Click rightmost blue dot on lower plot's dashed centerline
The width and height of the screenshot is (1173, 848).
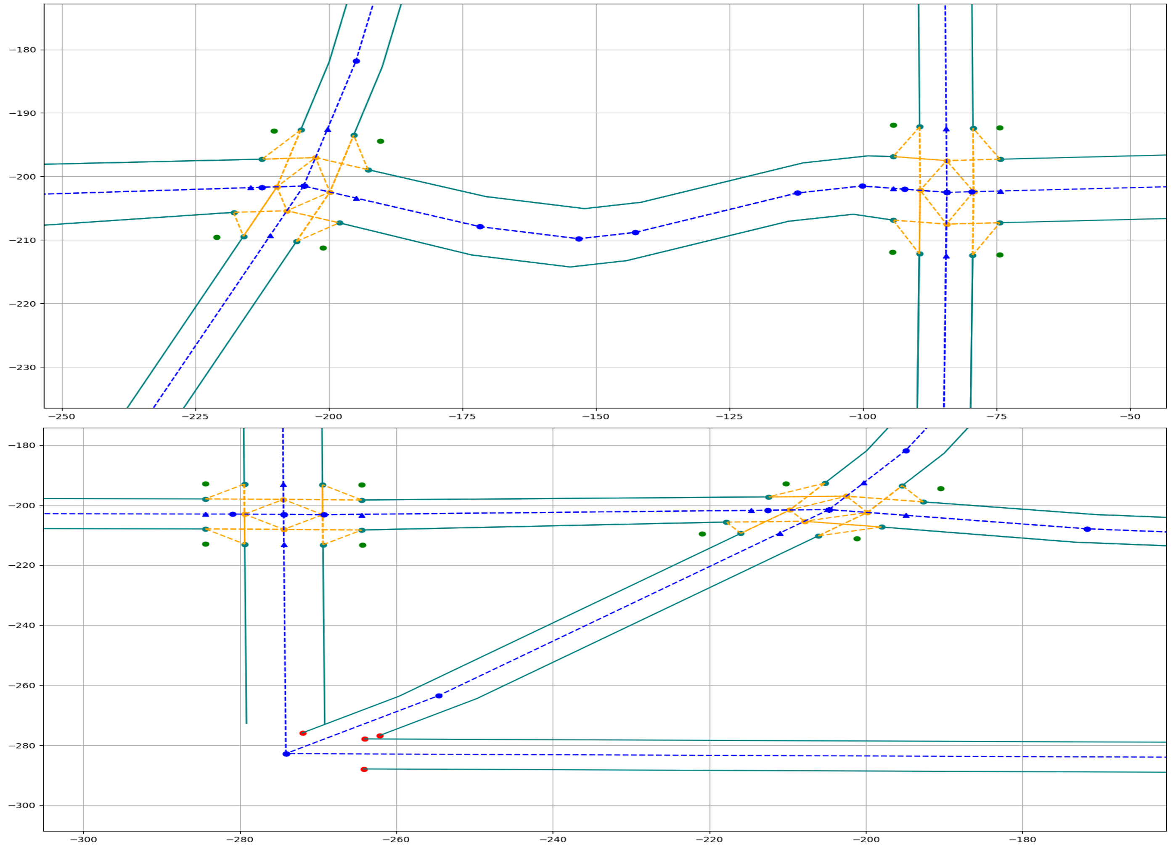tap(1087, 529)
